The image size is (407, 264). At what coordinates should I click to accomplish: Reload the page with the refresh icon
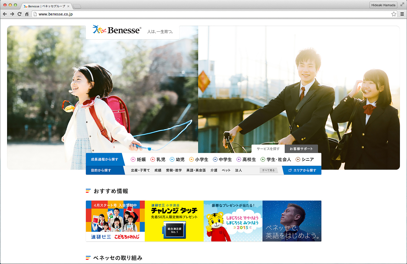pyautogui.click(x=19, y=14)
